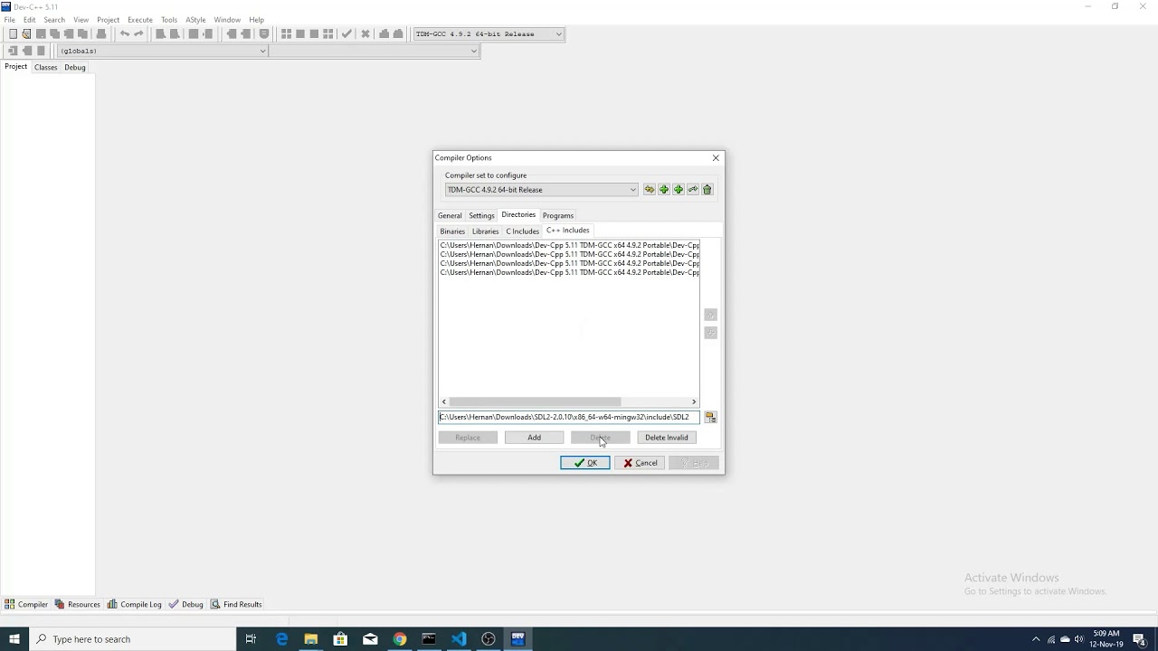Open the Find Results bottom tab
Screen dimensions: 1158x651
coord(236,605)
